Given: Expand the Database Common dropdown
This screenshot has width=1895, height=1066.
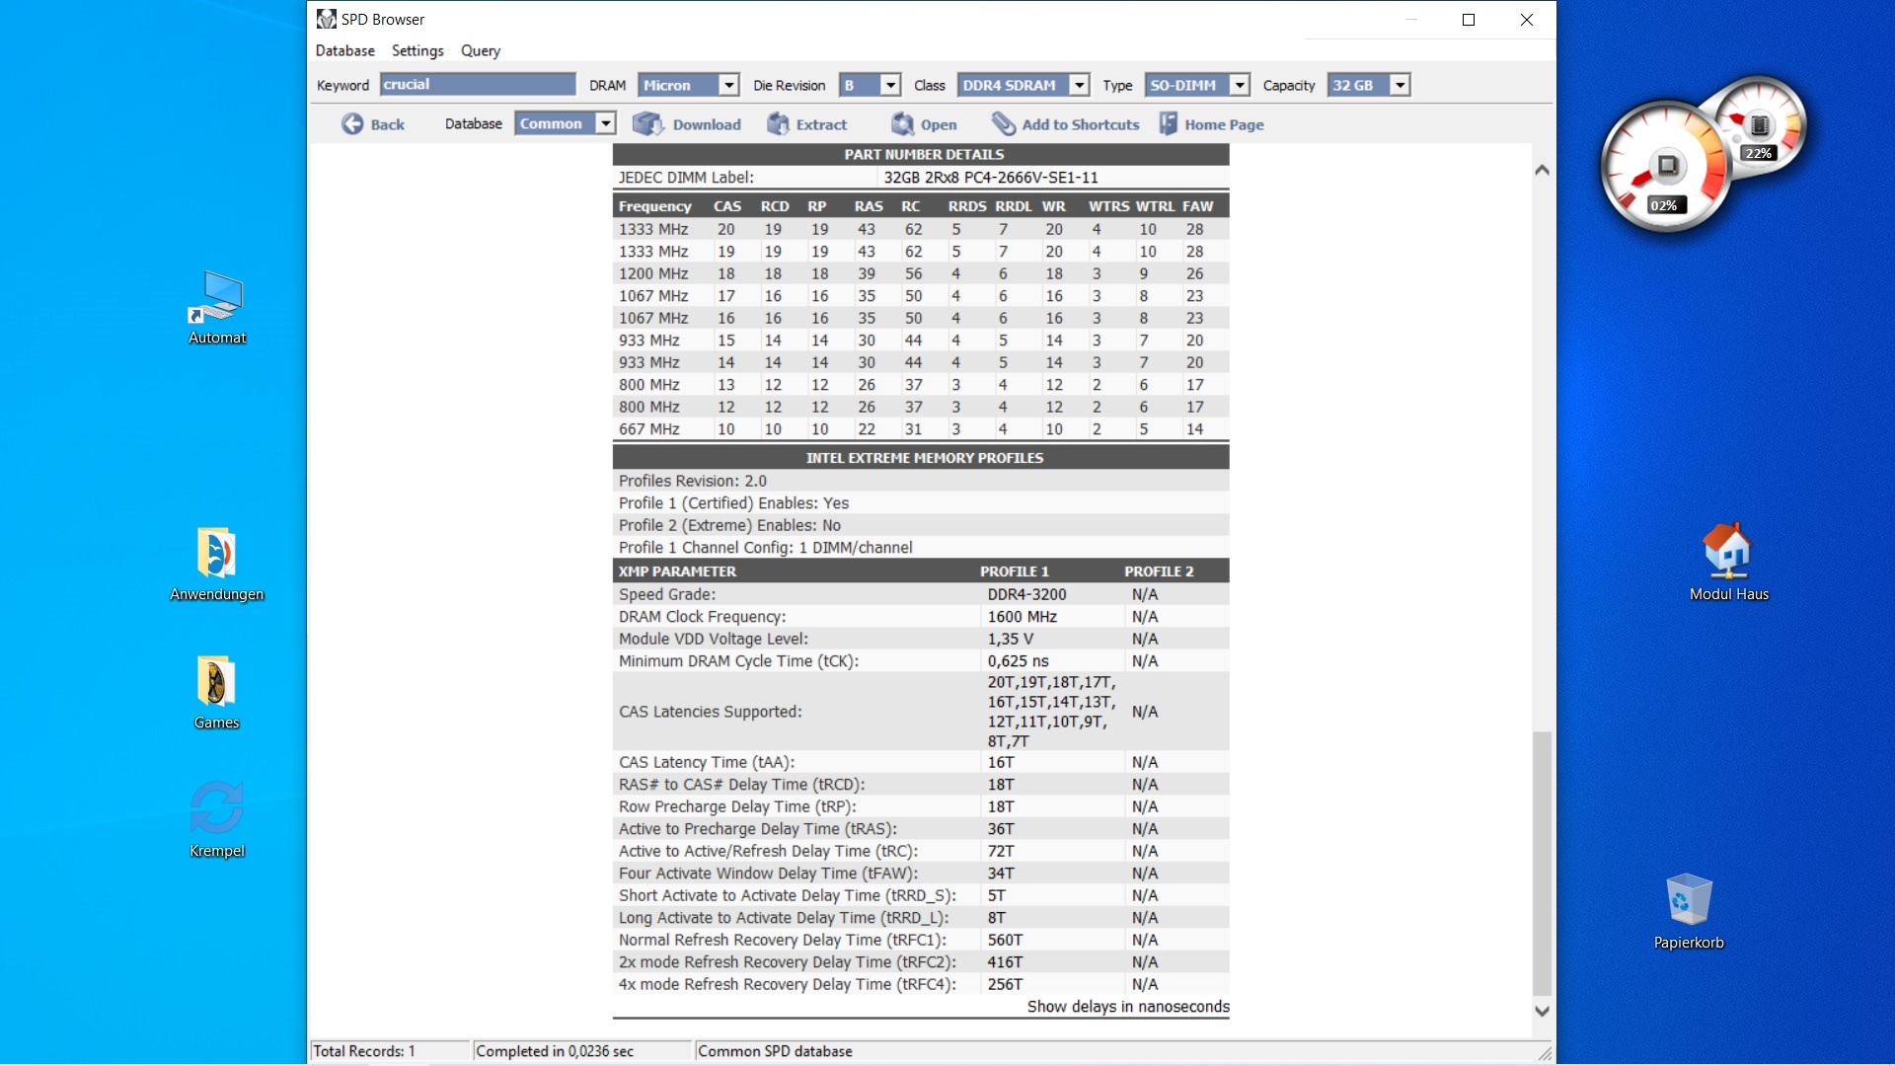Looking at the screenshot, I should pos(606,123).
